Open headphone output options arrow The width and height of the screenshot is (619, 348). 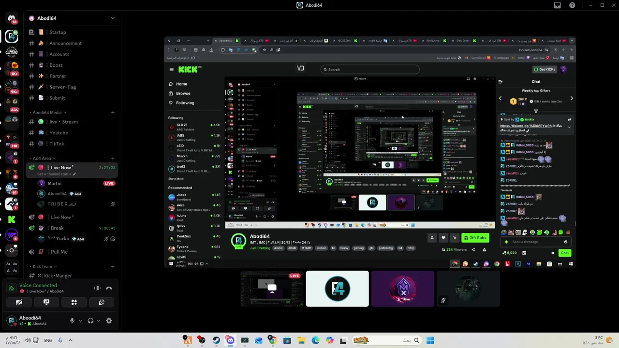pyautogui.click(x=98, y=320)
